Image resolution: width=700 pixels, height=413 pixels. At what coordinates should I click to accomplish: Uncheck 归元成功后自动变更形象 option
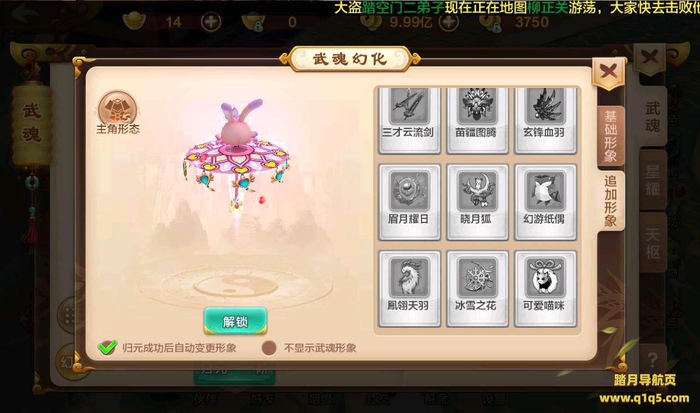tap(107, 347)
